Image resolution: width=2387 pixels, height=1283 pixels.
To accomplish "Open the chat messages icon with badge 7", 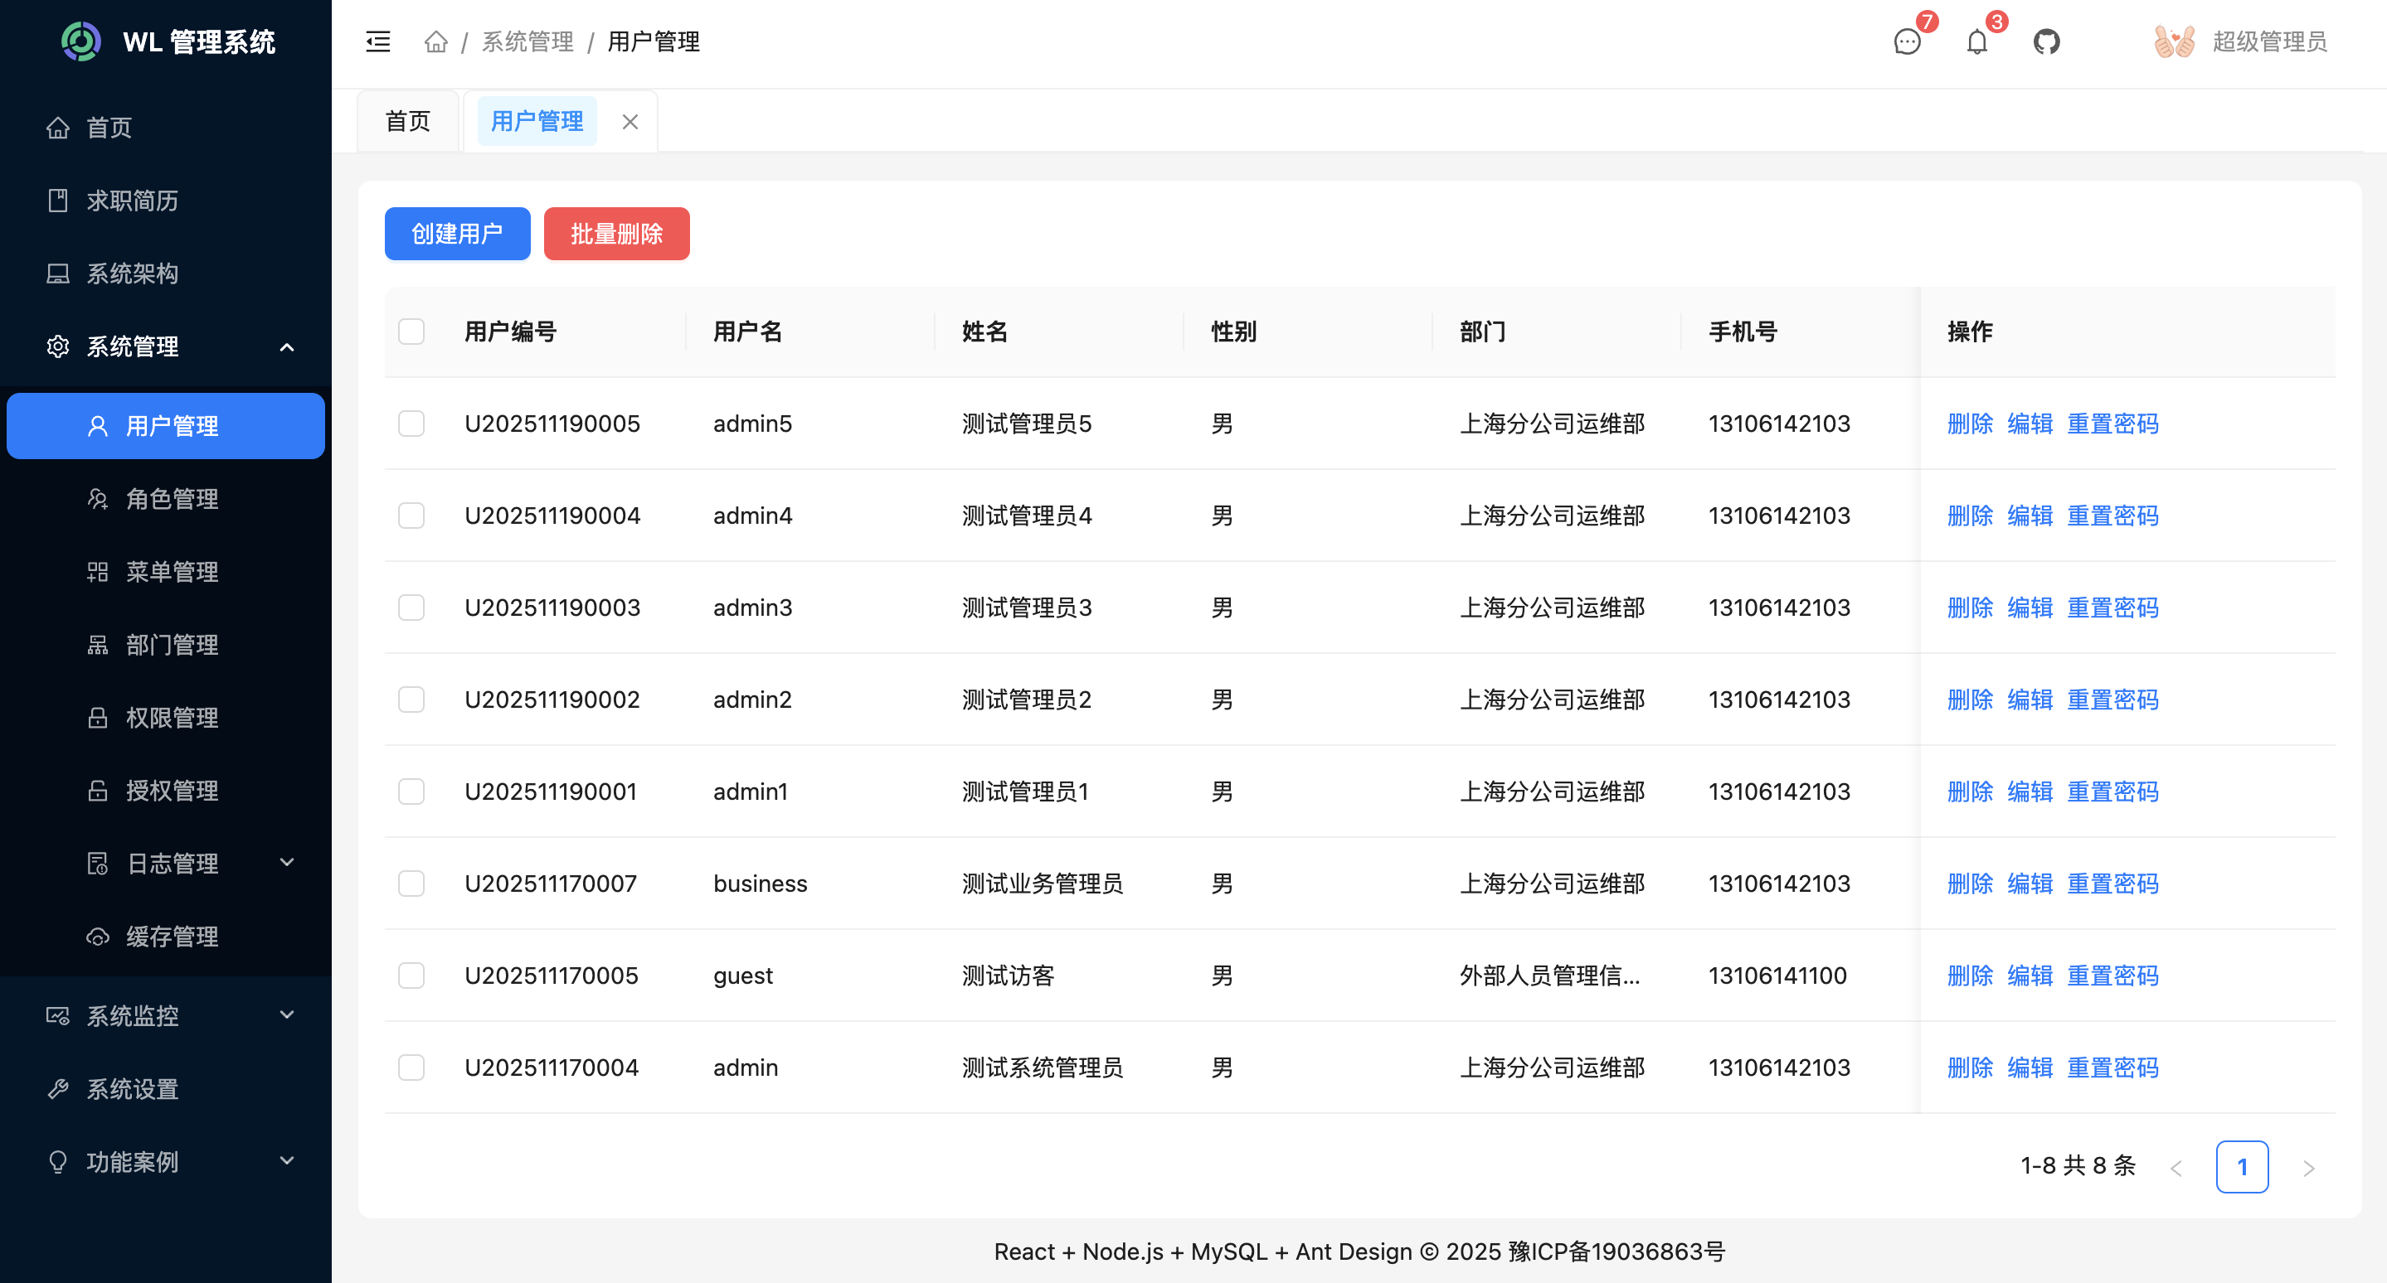I will 1907,41.
